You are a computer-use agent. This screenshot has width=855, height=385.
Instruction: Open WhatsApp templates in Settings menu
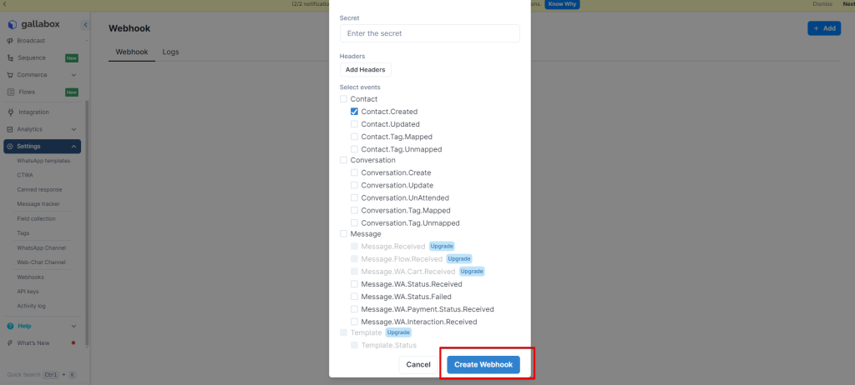tap(43, 161)
